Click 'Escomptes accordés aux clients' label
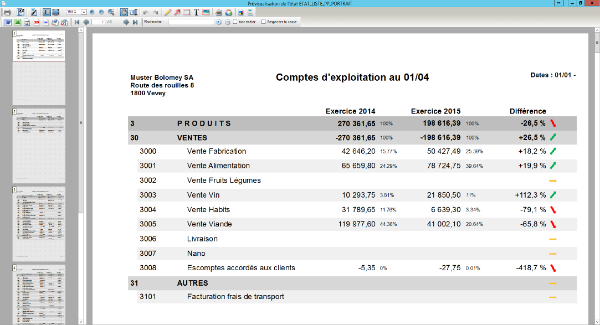The height and width of the screenshot is (325, 600). click(241, 268)
